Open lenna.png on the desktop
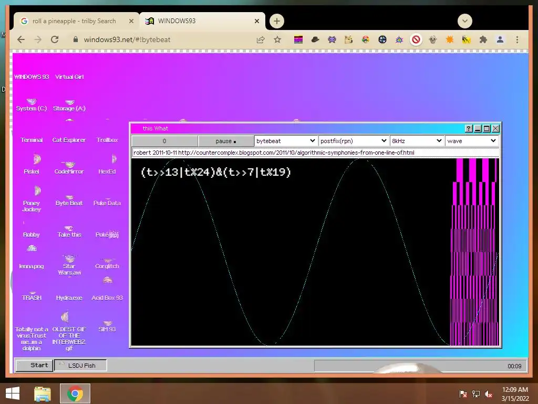 pos(32,258)
